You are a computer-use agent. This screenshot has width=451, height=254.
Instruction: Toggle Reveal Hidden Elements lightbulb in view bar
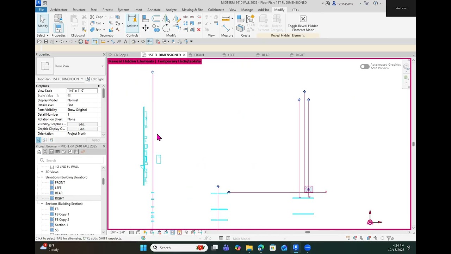179,232
